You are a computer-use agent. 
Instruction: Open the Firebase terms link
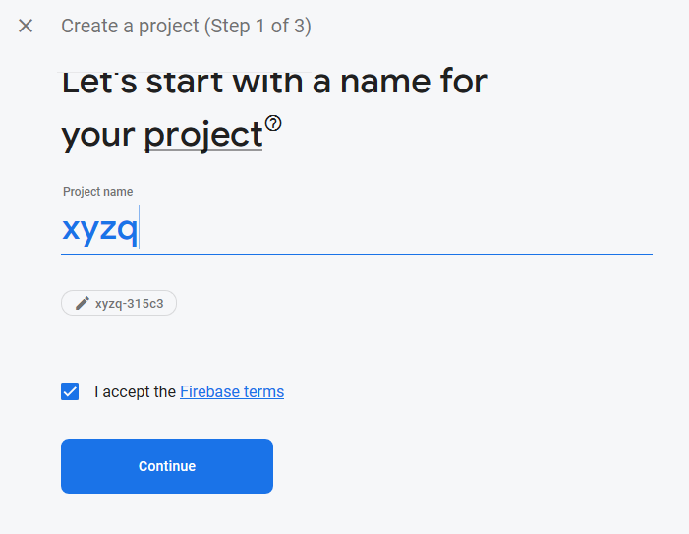click(232, 391)
